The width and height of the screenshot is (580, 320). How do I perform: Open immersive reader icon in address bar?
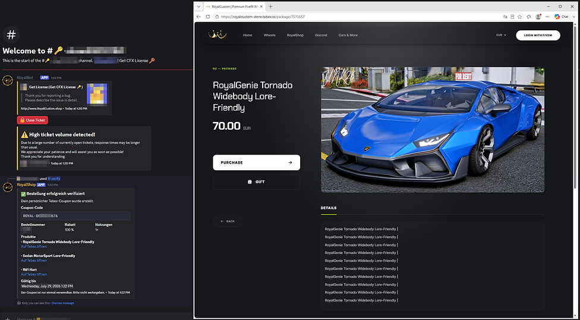point(513,17)
